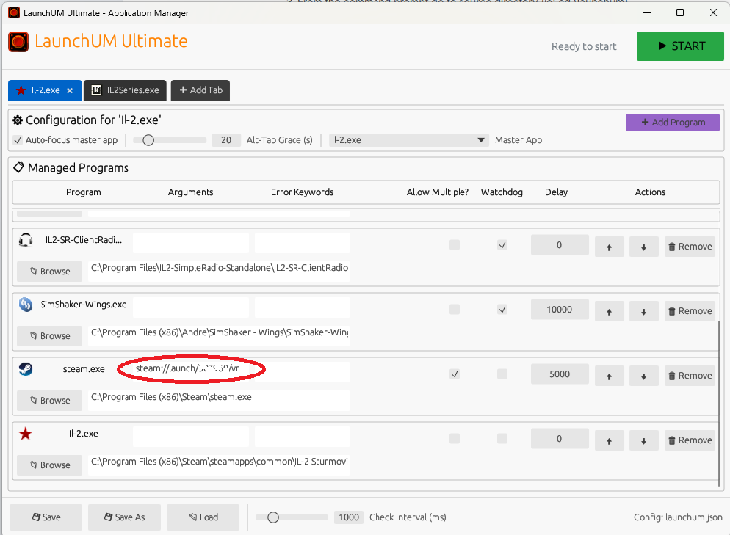Viewport: 730px width, 535px height.
Task: Edit the IL2-SR-ClientRadio delay field
Action: click(x=560, y=244)
